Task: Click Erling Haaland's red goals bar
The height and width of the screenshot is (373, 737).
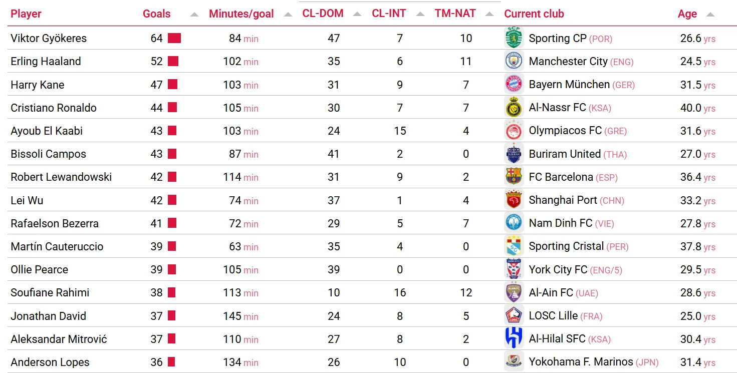Action: 173,61
